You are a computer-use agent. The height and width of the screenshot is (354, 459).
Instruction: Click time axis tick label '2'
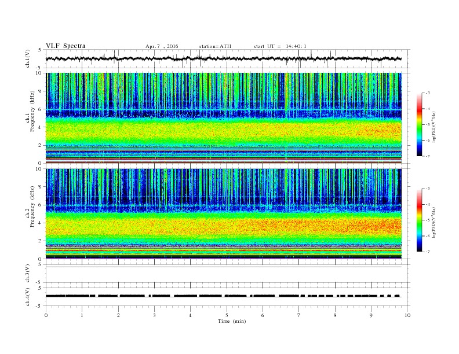point(118,315)
